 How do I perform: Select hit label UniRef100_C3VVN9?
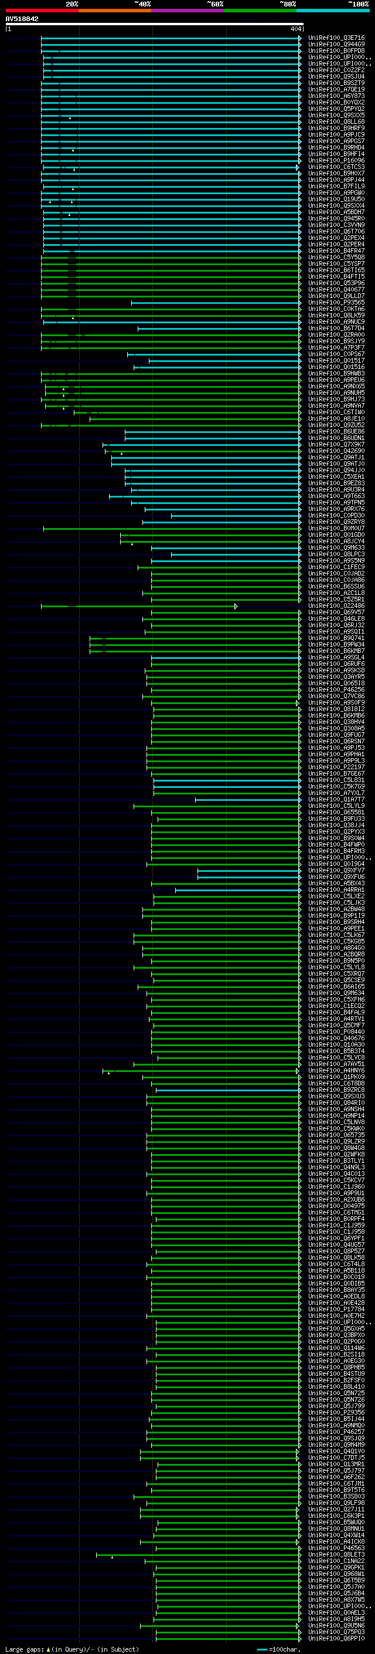pos(336,225)
